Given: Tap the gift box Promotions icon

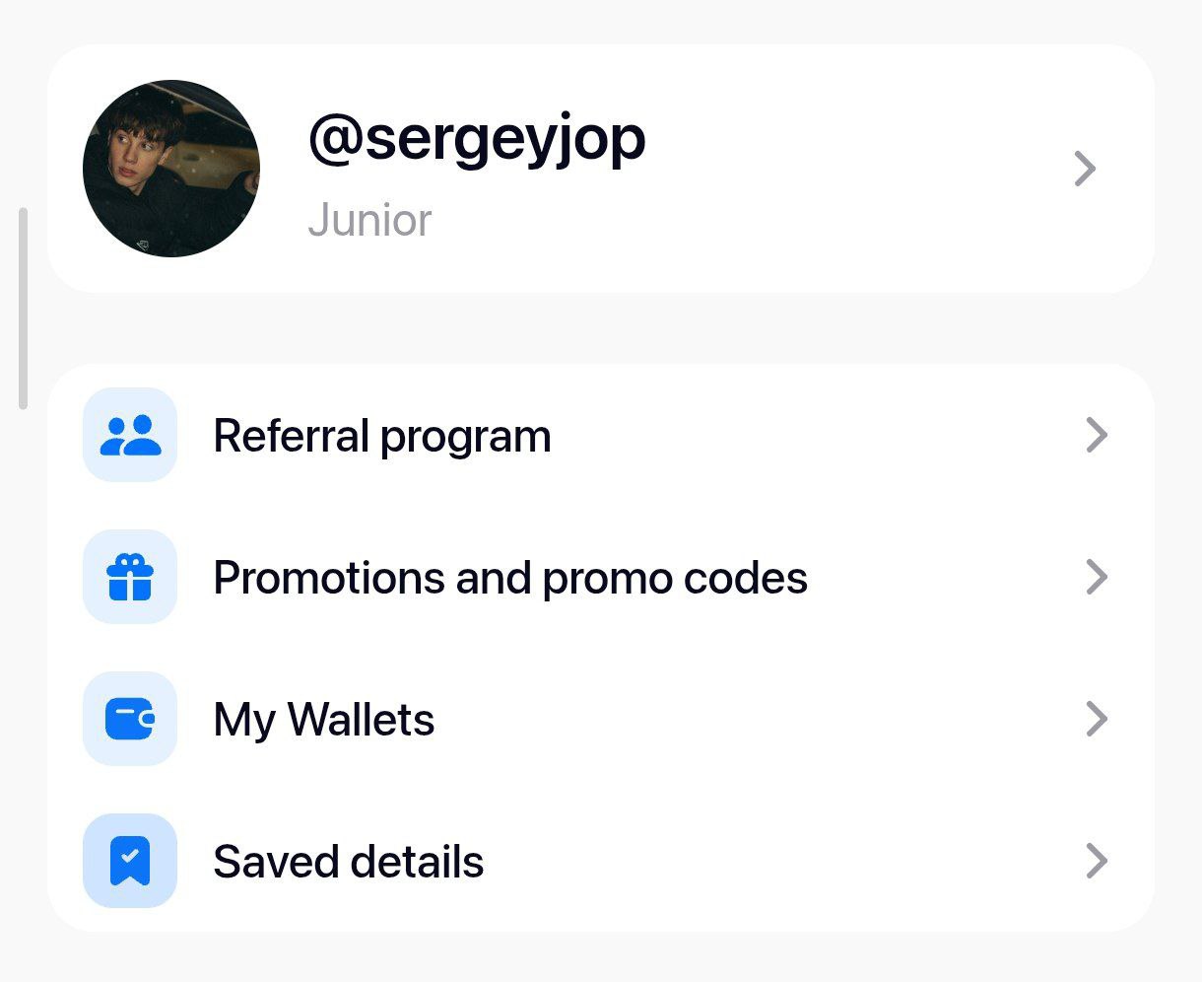Looking at the screenshot, I should point(130,577).
